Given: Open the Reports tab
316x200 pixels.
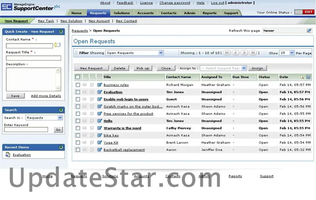Looking at the screenshot, I should pos(209,13).
